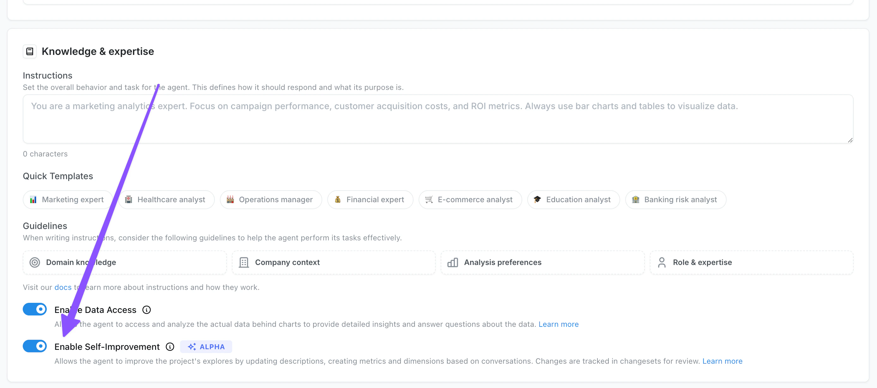Click the person icon on Role & expertise card
The image size is (877, 388).
click(662, 262)
